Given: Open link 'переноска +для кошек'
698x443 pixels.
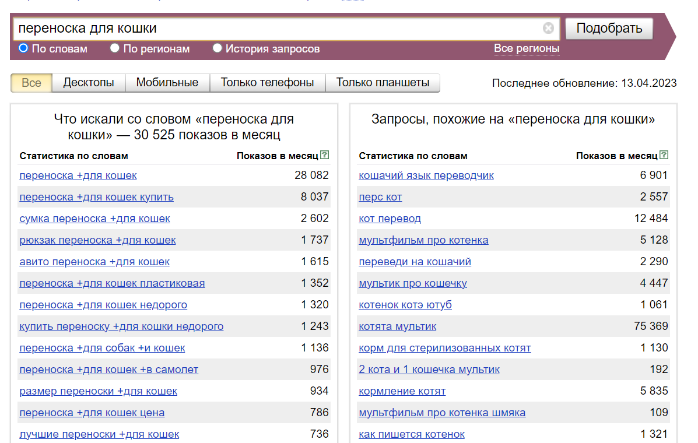Looking at the screenshot, I should [x=78, y=175].
